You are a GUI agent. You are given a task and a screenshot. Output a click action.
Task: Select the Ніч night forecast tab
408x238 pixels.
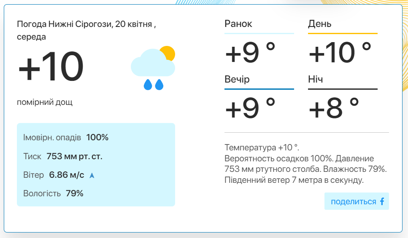click(x=343, y=82)
